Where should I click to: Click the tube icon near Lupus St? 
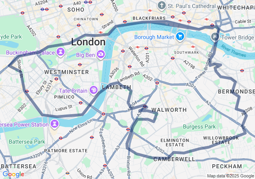pos(80,103)
